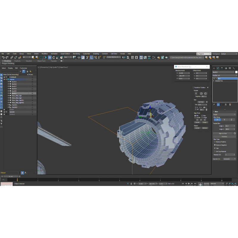Viewport: 238px width, 238px height.
Task: Close the Transform Toolbox panel
Action: 208,87
